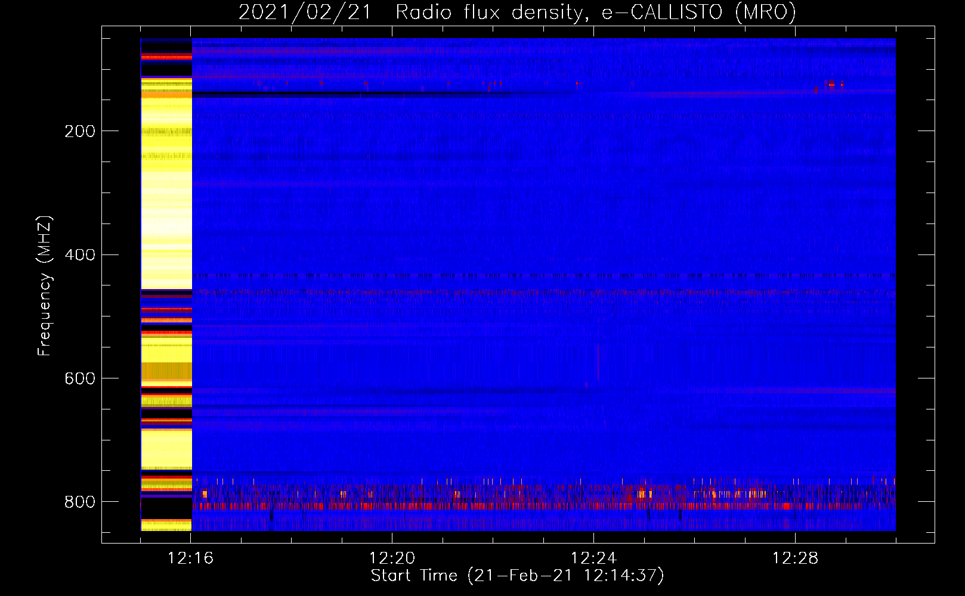Click the 12:16 time tick label
The image size is (965, 596).
pyautogui.click(x=190, y=558)
